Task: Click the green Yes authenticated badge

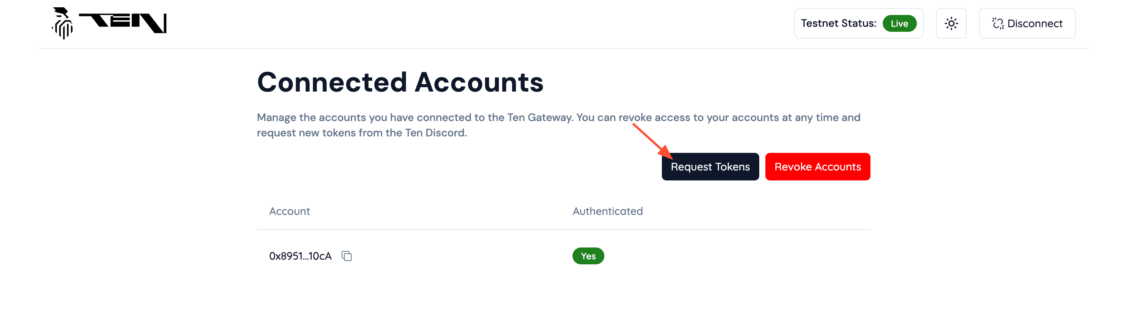Action: [x=588, y=256]
